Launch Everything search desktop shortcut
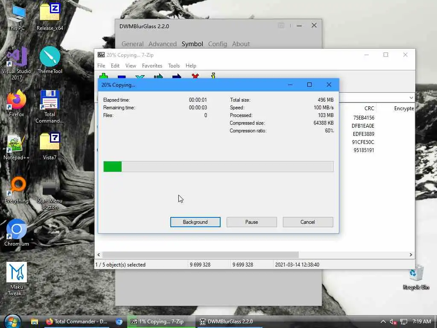 tap(17, 190)
